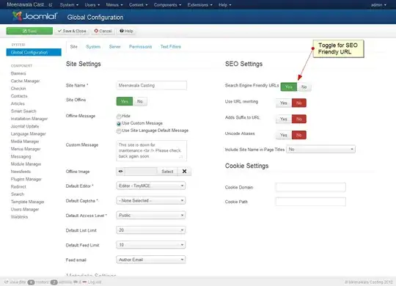The height and width of the screenshot is (286, 396).
Task: Open Users Manager in sidebar
Action: [x=25, y=210]
